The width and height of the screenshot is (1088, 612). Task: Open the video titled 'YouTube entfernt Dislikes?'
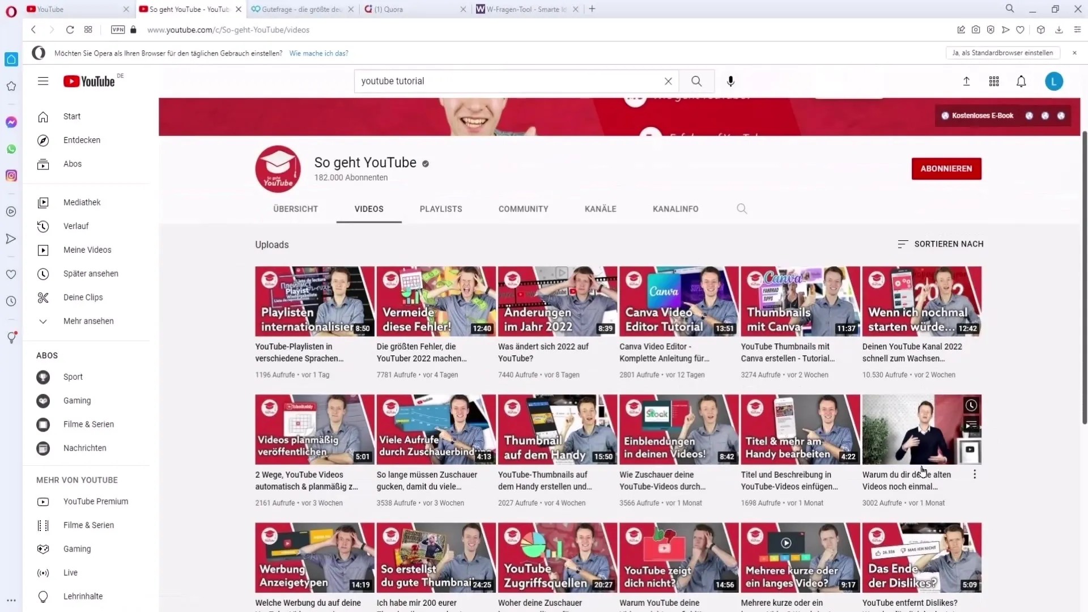pos(909,603)
